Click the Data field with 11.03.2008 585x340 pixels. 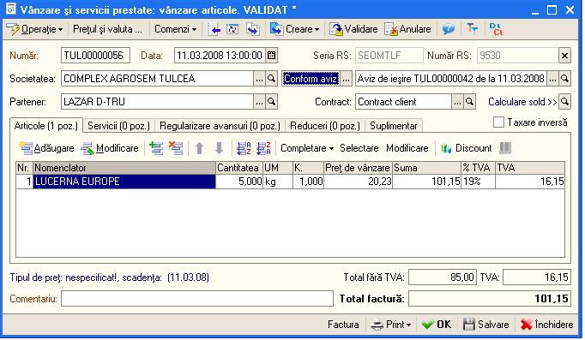220,56
